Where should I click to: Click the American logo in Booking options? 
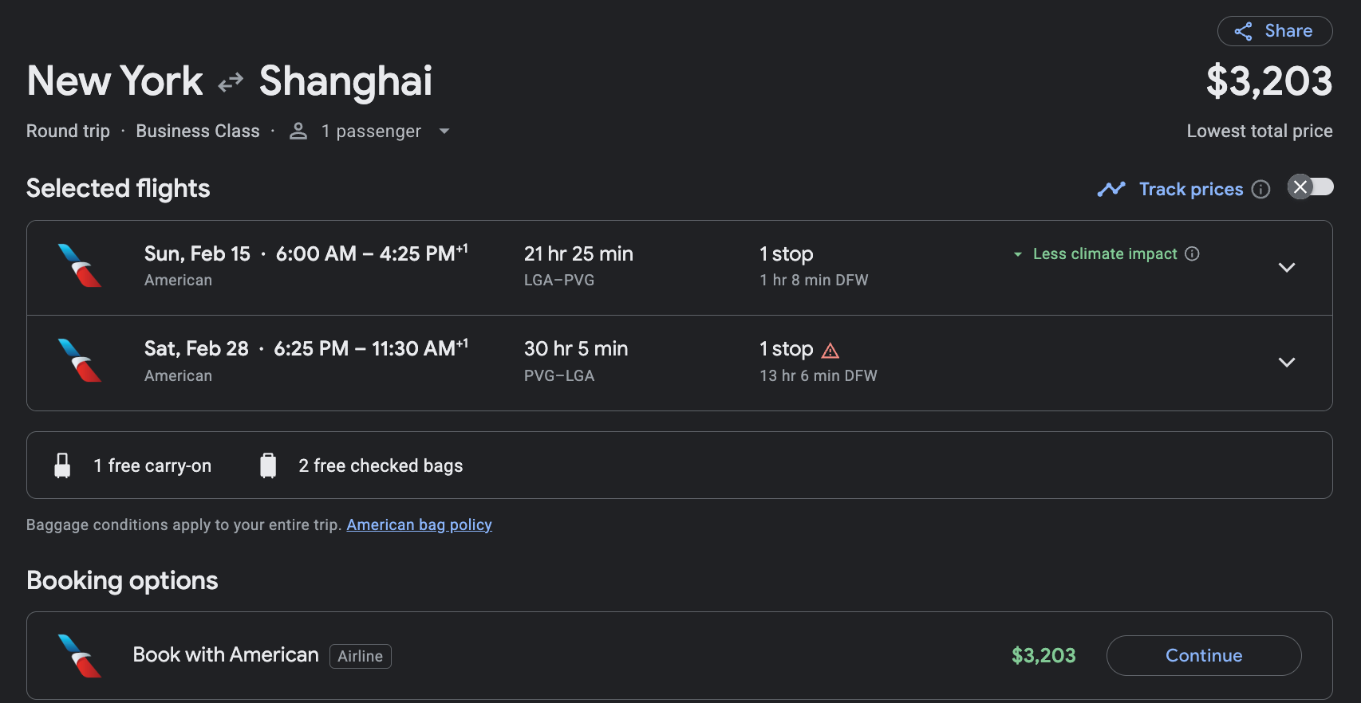coord(80,655)
